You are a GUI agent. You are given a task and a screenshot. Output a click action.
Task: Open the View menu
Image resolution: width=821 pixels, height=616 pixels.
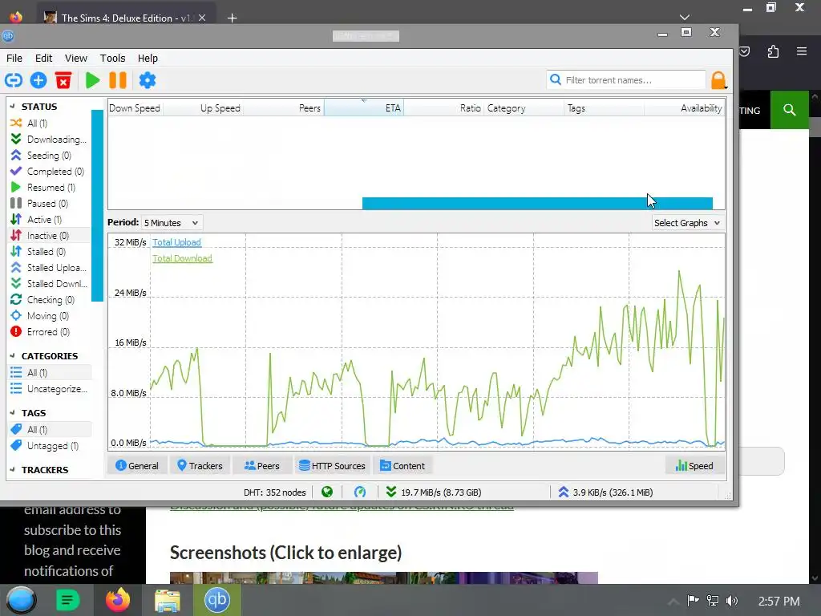click(76, 58)
